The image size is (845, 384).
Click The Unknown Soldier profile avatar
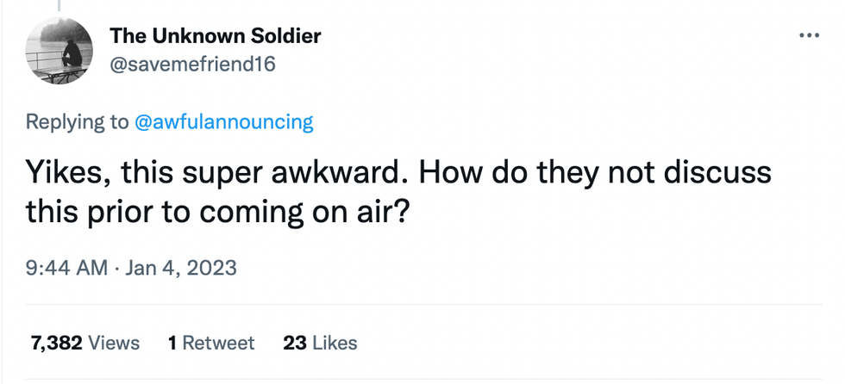tap(61, 51)
